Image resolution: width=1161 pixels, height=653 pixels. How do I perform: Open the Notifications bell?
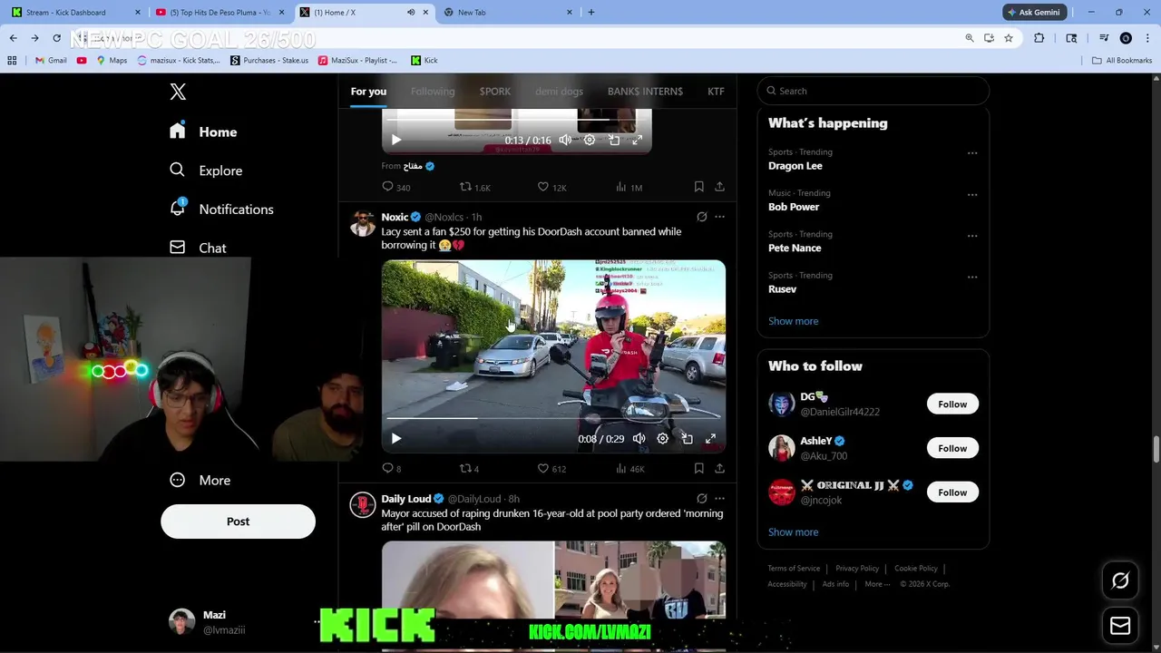pyautogui.click(x=221, y=209)
